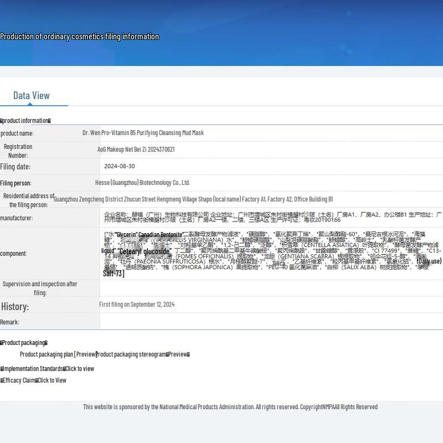Click the Product packaging plan Preview link
This screenshot has width=443, height=443.
[58, 354]
